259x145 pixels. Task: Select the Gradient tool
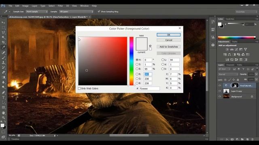[x=3, y=77]
